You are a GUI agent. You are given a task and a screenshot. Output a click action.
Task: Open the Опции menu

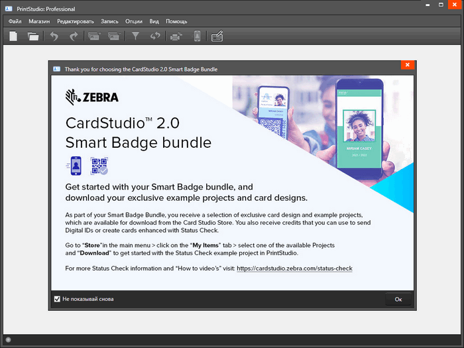coord(134,21)
